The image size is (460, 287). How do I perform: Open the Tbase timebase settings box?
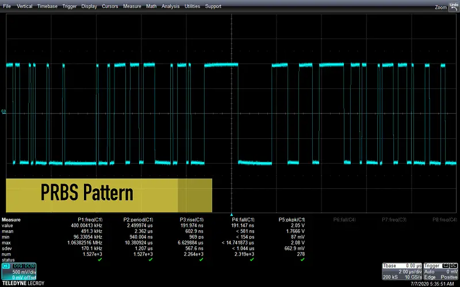[x=402, y=271]
